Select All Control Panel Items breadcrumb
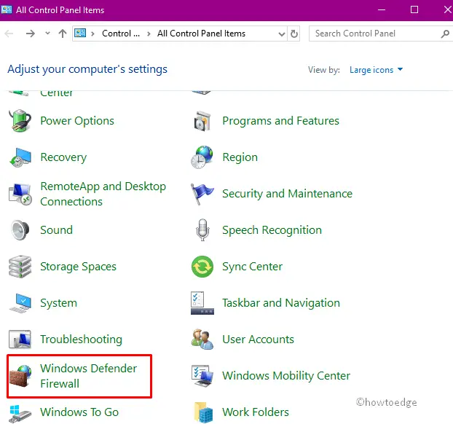This screenshot has width=453, height=424. click(201, 34)
